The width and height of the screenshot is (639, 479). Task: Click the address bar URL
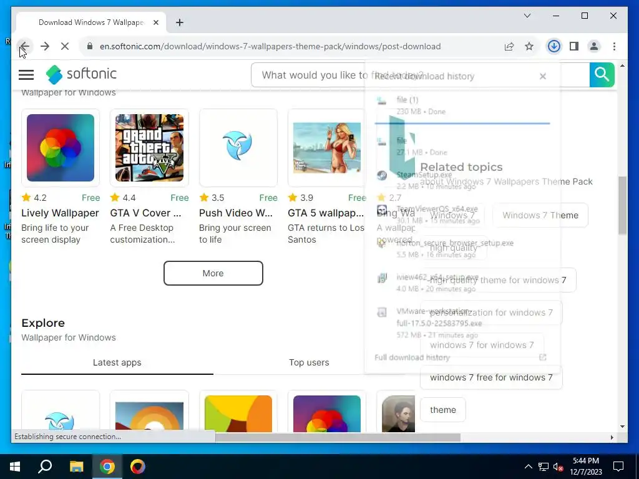[270, 46]
